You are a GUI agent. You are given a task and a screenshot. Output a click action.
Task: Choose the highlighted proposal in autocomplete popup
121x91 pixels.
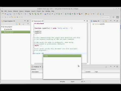[62, 56]
